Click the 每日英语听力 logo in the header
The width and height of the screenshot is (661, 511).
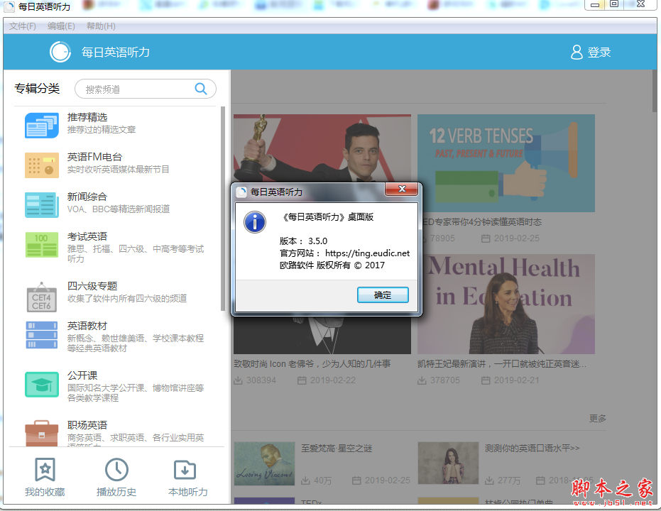(x=60, y=53)
